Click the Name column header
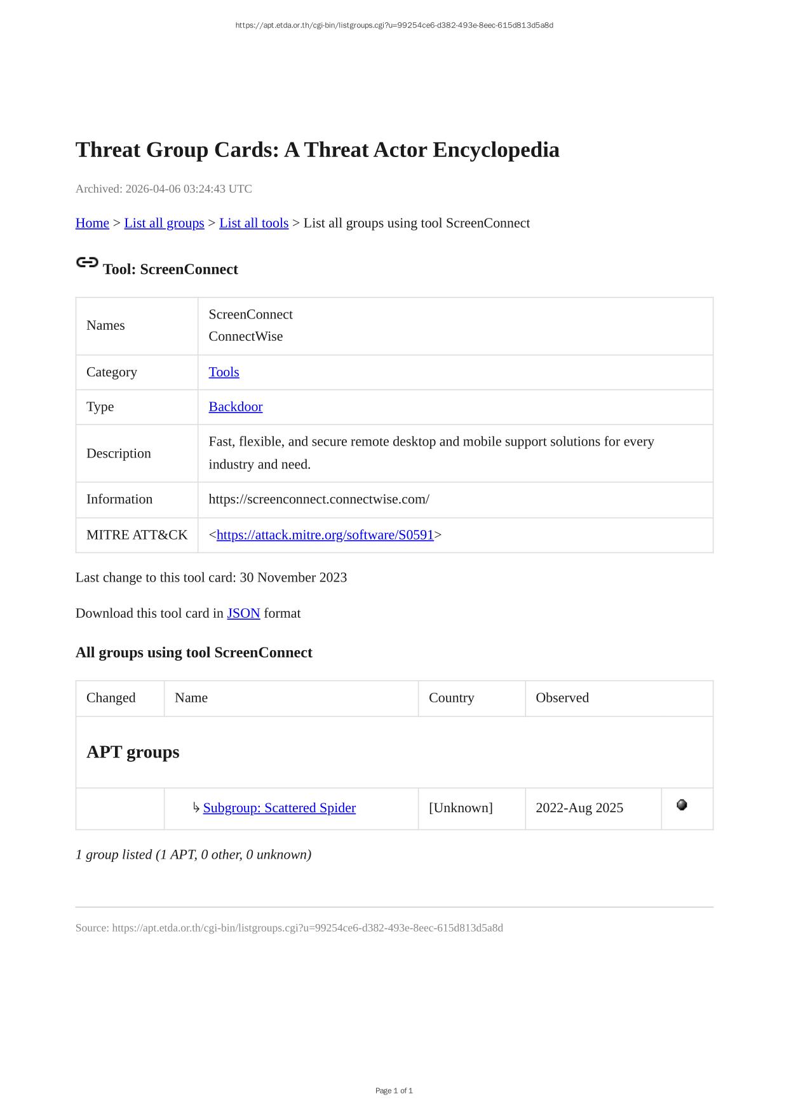The image size is (789, 1116). (x=191, y=698)
